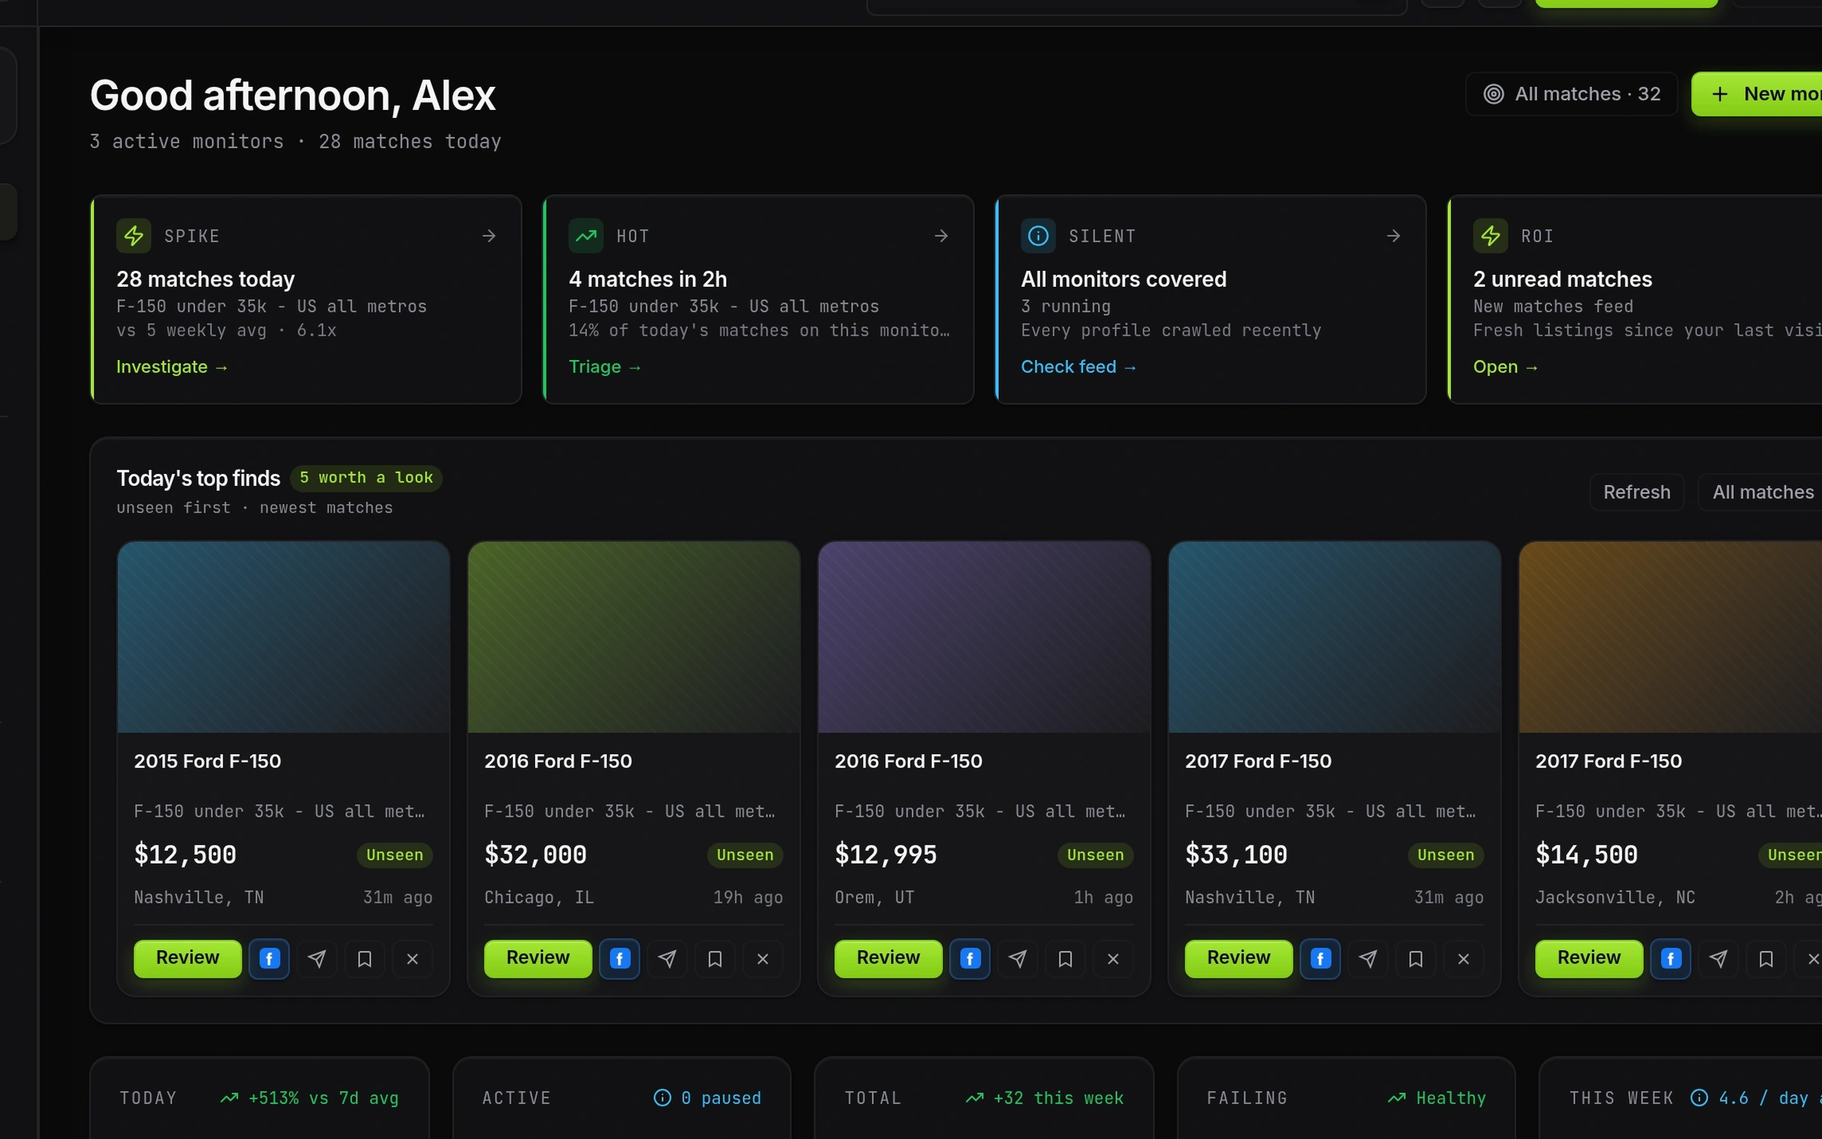
Task: Click the SPIKE card arrow icon
Action: click(x=490, y=236)
